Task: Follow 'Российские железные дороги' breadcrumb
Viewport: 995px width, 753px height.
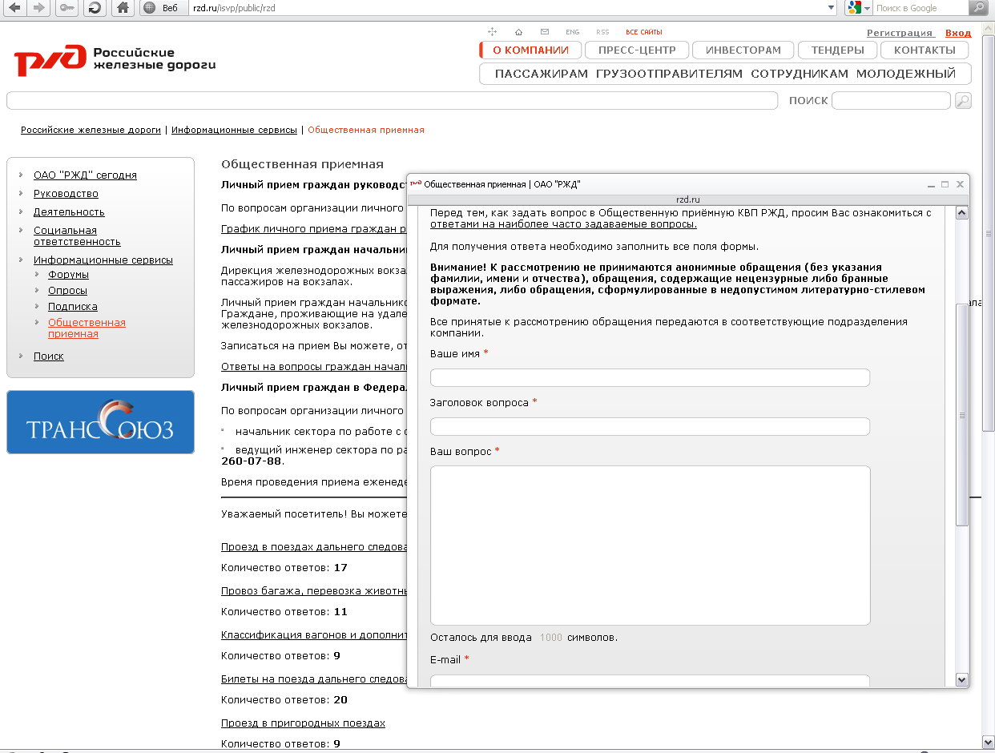Action: 91,130
